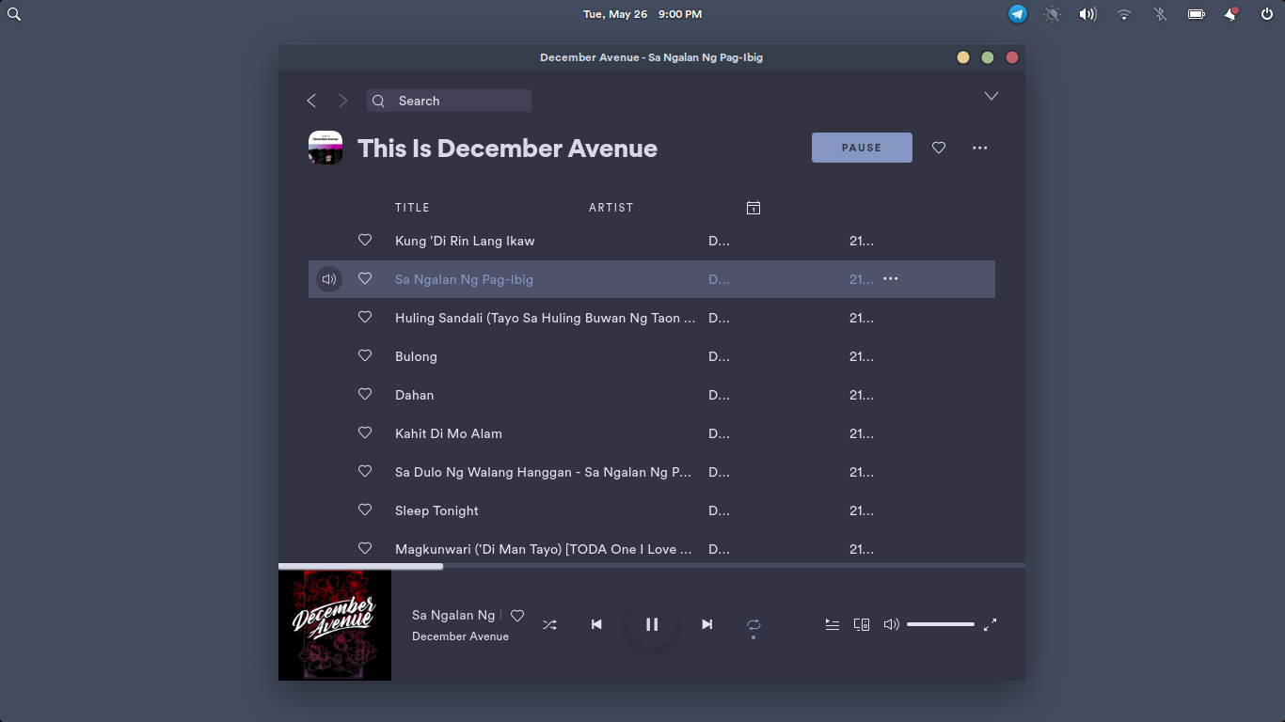Open the dropdown chevron at top right
This screenshot has height=722, width=1285.
pyautogui.click(x=991, y=96)
